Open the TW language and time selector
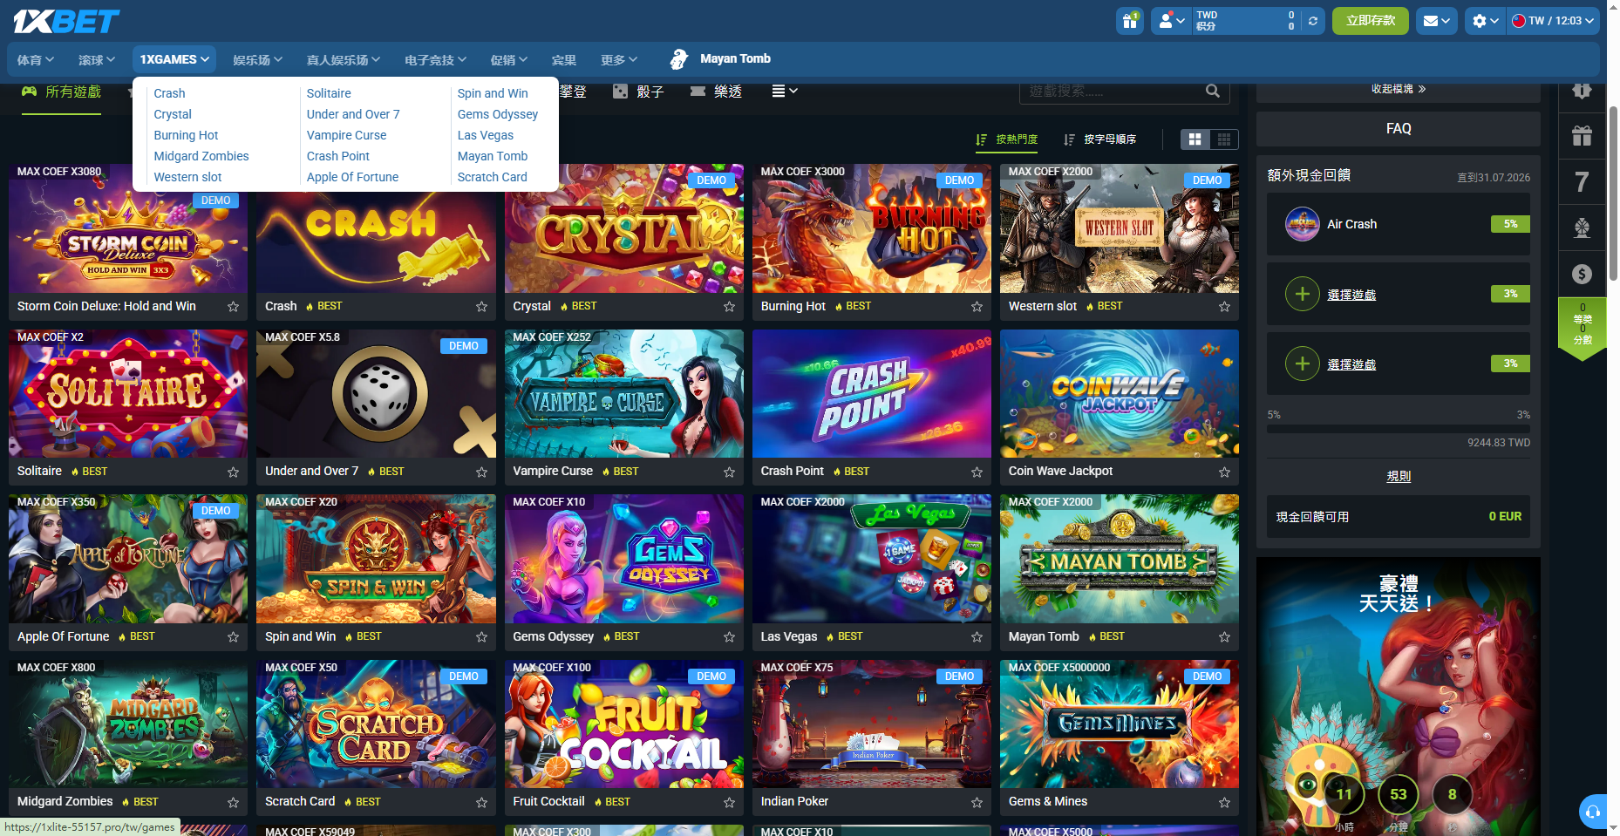This screenshot has height=836, width=1620. 1553,21
